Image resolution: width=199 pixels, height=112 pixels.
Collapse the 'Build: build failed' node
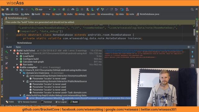pos(11,50)
